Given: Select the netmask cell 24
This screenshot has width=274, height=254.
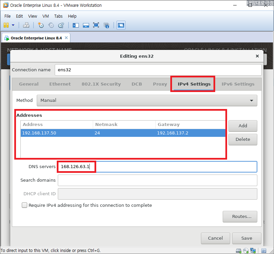Looking at the screenshot, I should (x=124, y=133).
